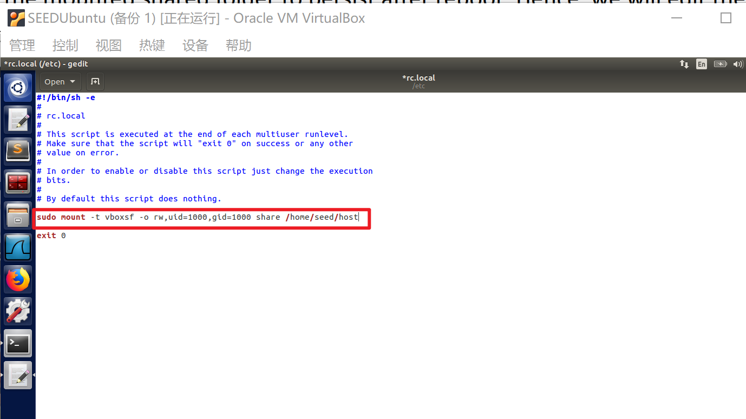Image resolution: width=746 pixels, height=419 pixels.
Task: Click 'uid=1000,gid=1000' in the mount options
Action: click(210, 217)
